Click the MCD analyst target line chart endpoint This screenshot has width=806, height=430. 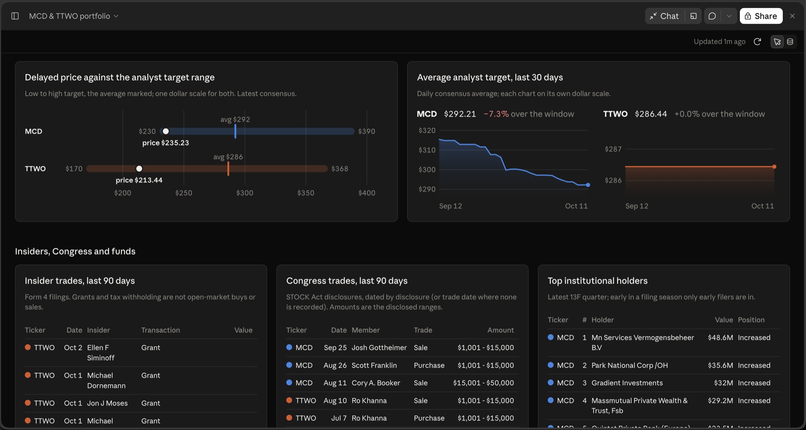588,185
